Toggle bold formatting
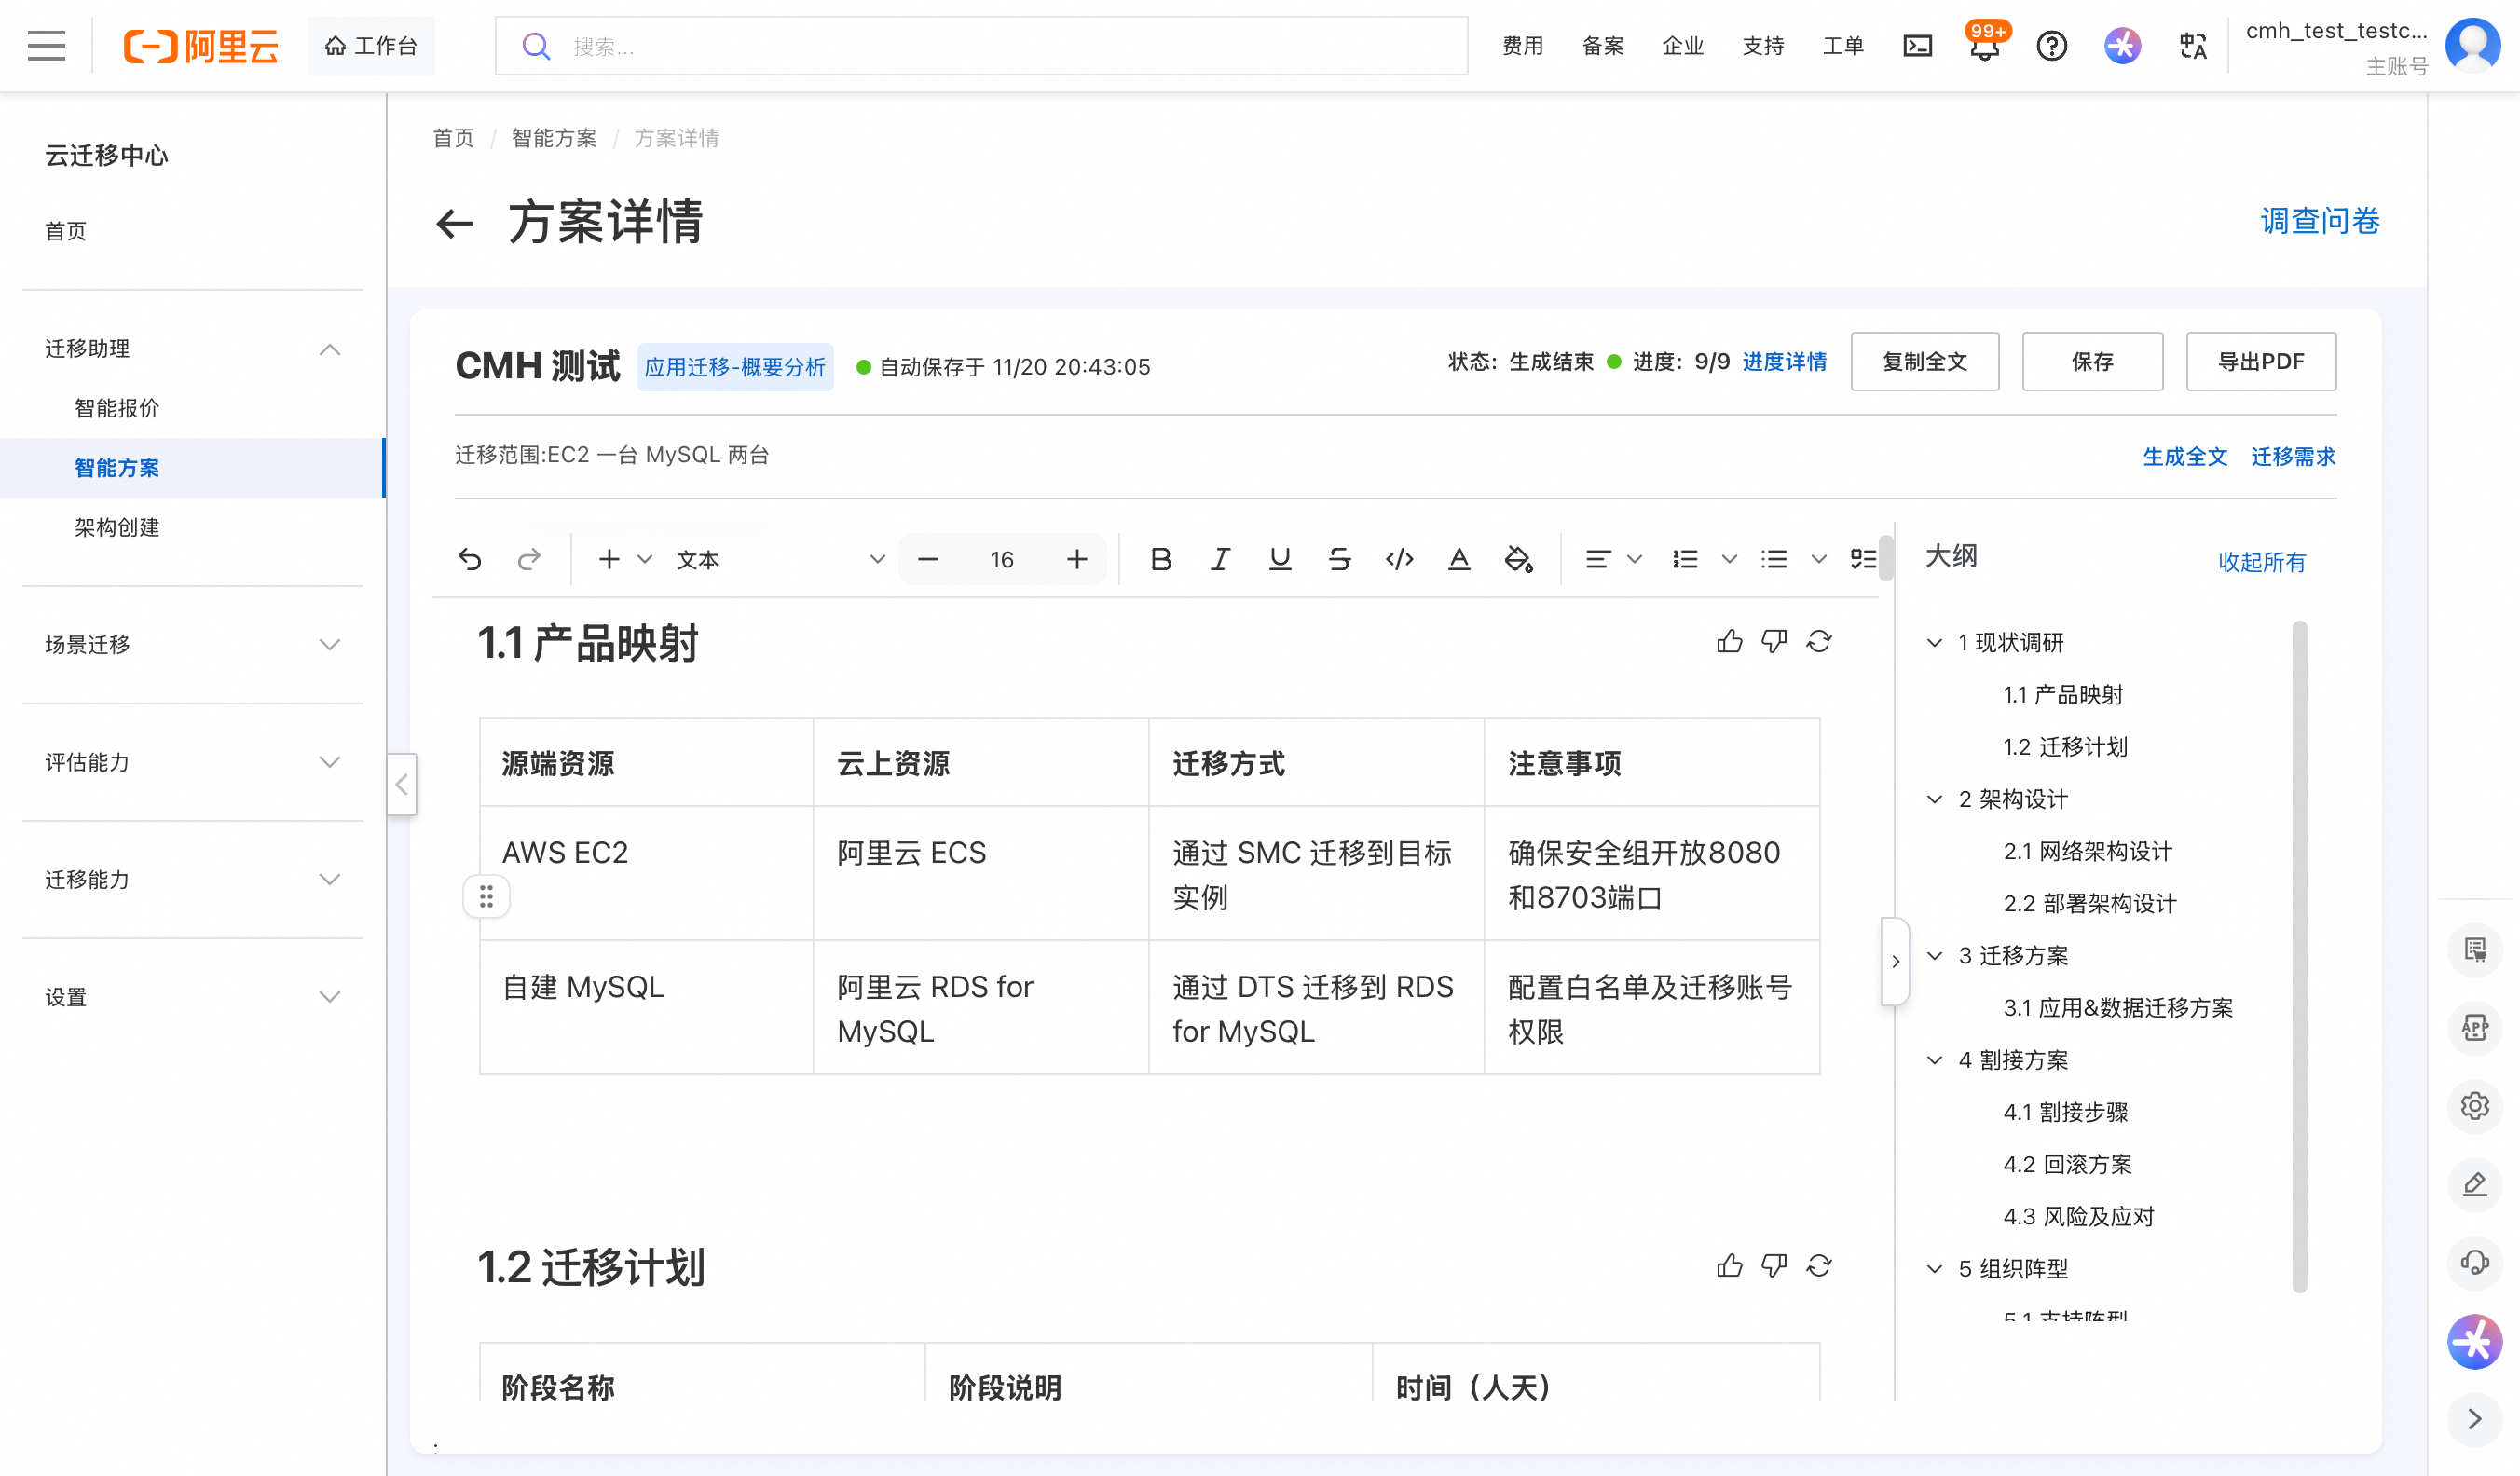 point(1160,559)
